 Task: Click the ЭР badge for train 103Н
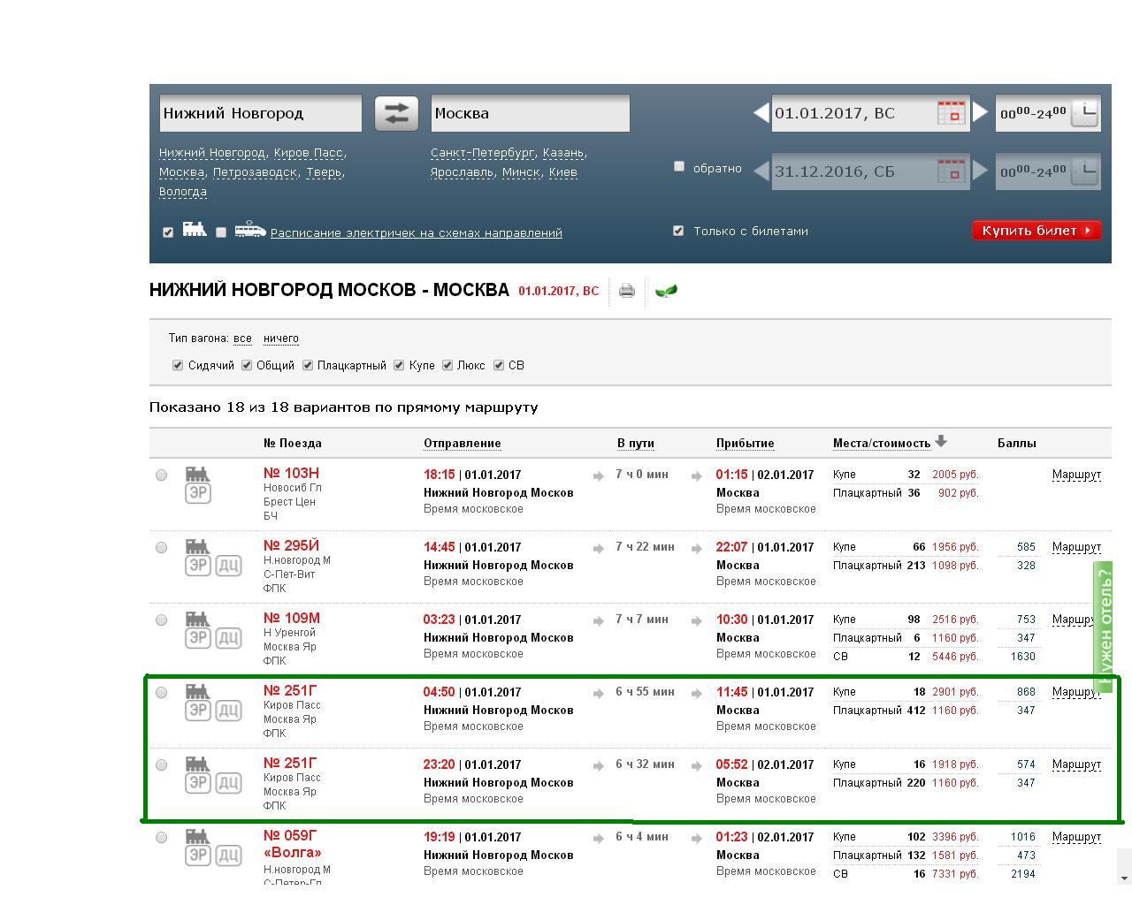(198, 493)
